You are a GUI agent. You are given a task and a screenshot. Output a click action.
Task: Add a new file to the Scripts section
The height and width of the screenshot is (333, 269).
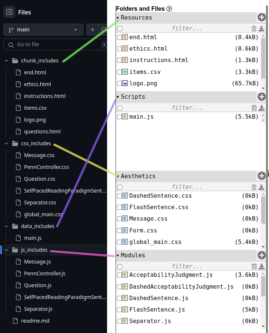pyautogui.click(x=262, y=96)
